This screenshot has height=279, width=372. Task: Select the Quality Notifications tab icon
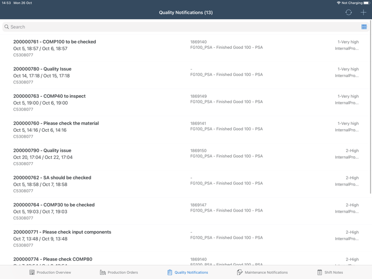pyautogui.click(x=170, y=272)
